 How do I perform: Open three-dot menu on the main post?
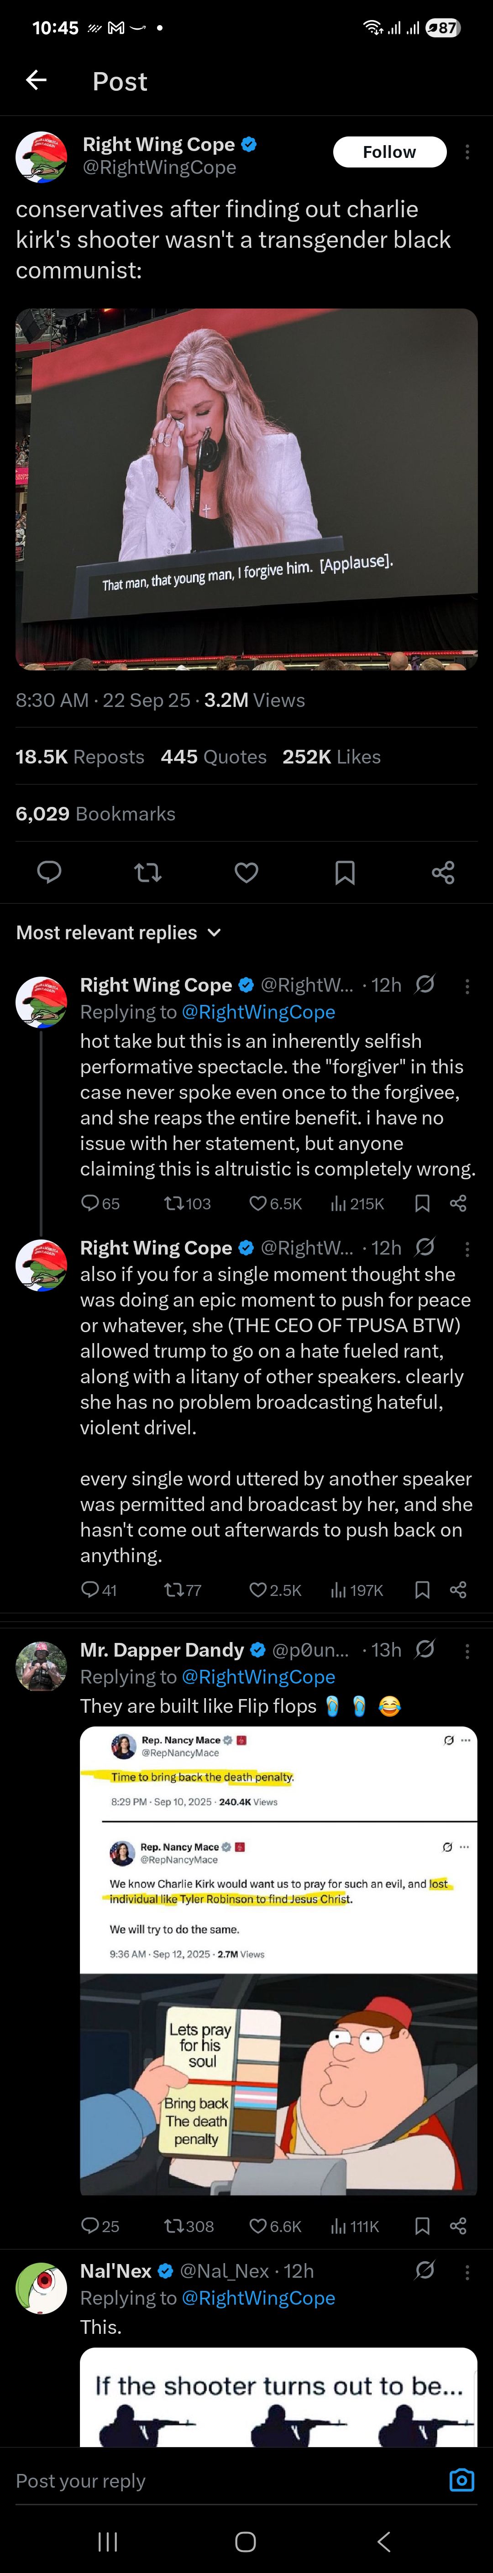tap(467, 152)
